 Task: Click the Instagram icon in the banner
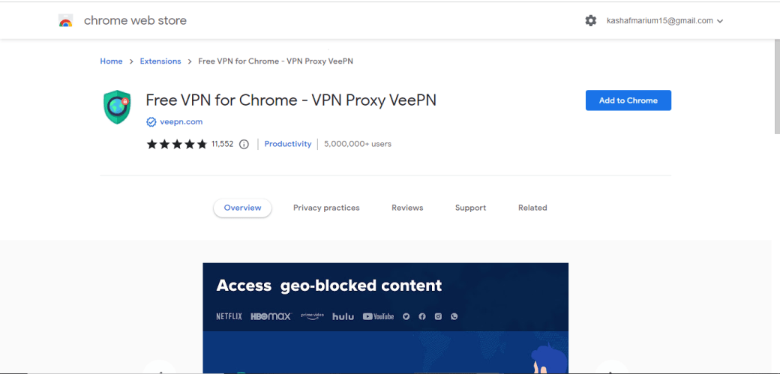[438, 316]
